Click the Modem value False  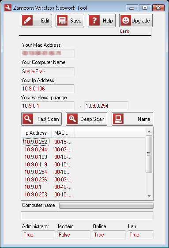click(x=74, y=235)
